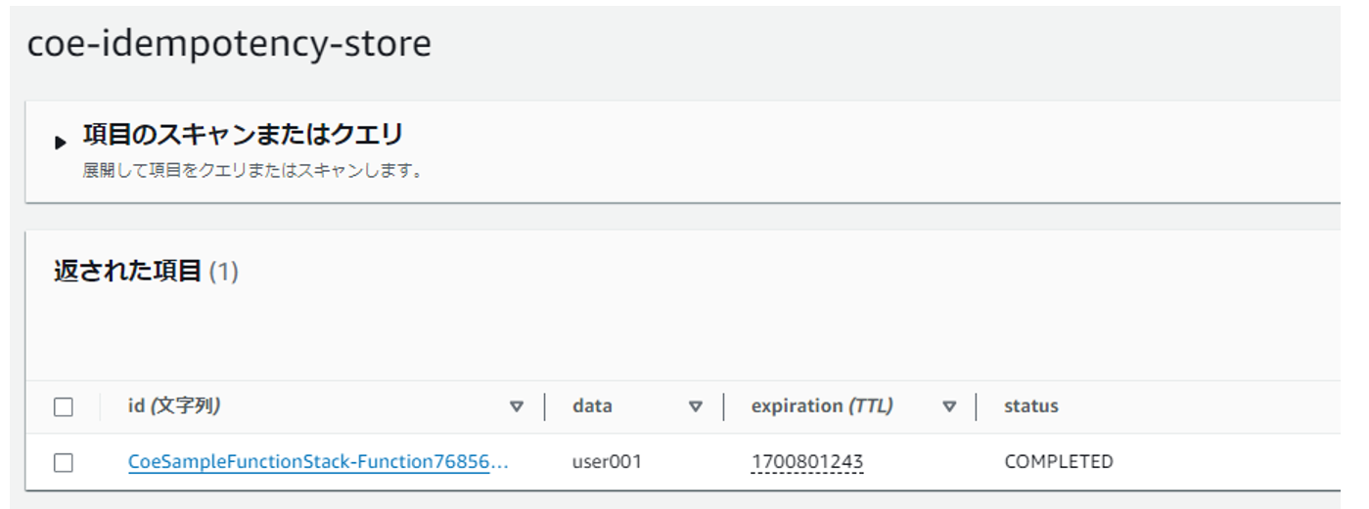Click the status column header
Screen dimensions: 1369x509
(1030, 406)
